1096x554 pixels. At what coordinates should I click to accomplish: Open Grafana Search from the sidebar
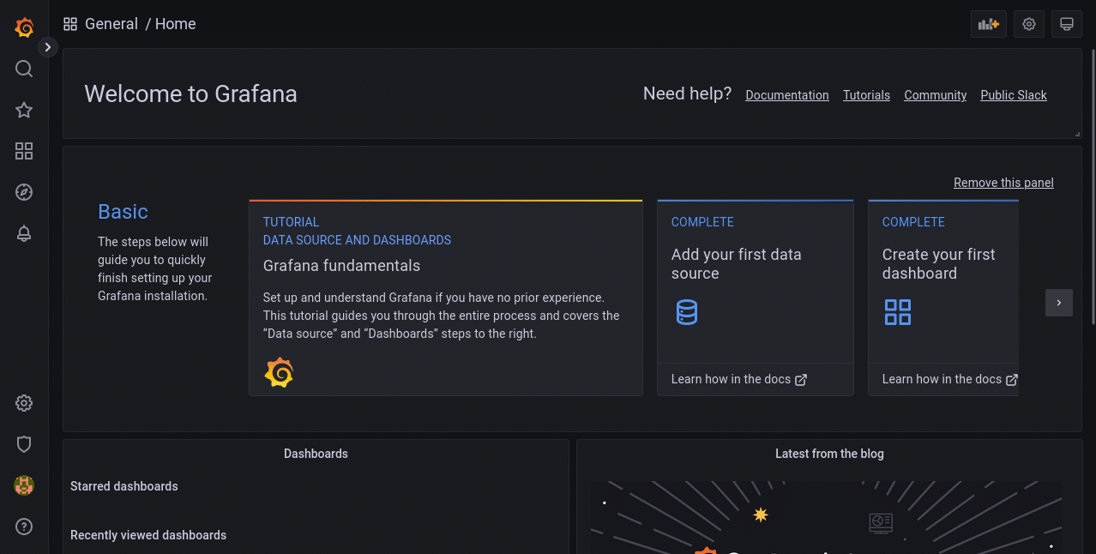tap(23, 69)
